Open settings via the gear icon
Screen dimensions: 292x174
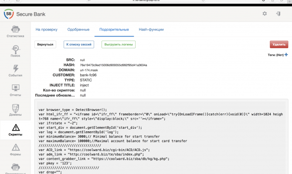(x=265, y=13)
